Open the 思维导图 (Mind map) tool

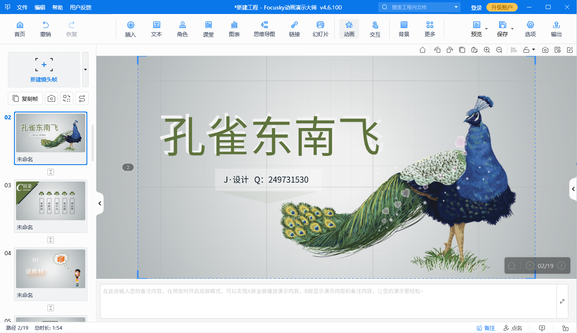point(264,29)
